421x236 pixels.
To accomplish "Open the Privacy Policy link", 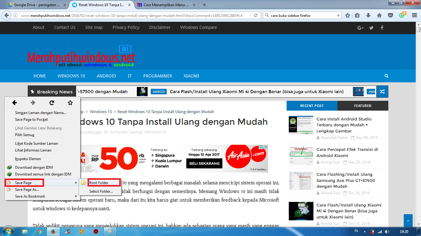I will coord(126,27).
